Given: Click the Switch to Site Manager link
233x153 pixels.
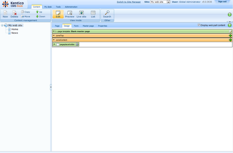Looking at the screenshot, I should 129,2.
